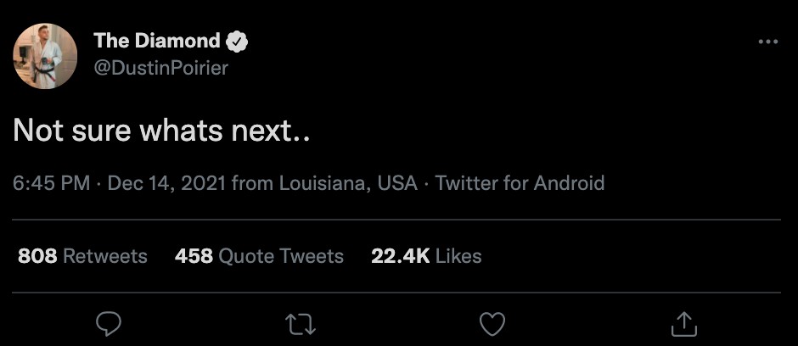Viewport: 798px width, 346px height.
Task: Open the Likes word label
Action: tap(458, 256)
